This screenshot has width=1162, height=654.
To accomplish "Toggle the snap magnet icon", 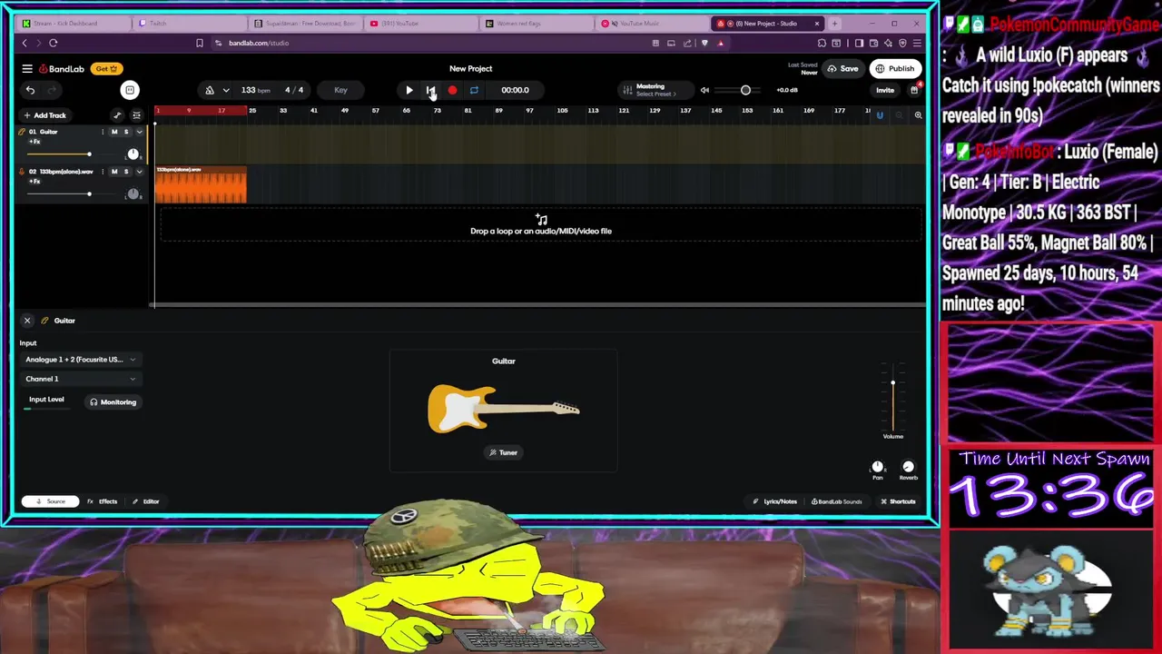I will pyautogui.click(x=879, y=115).
